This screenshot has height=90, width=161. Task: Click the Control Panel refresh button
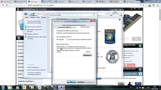coord(108,14)
